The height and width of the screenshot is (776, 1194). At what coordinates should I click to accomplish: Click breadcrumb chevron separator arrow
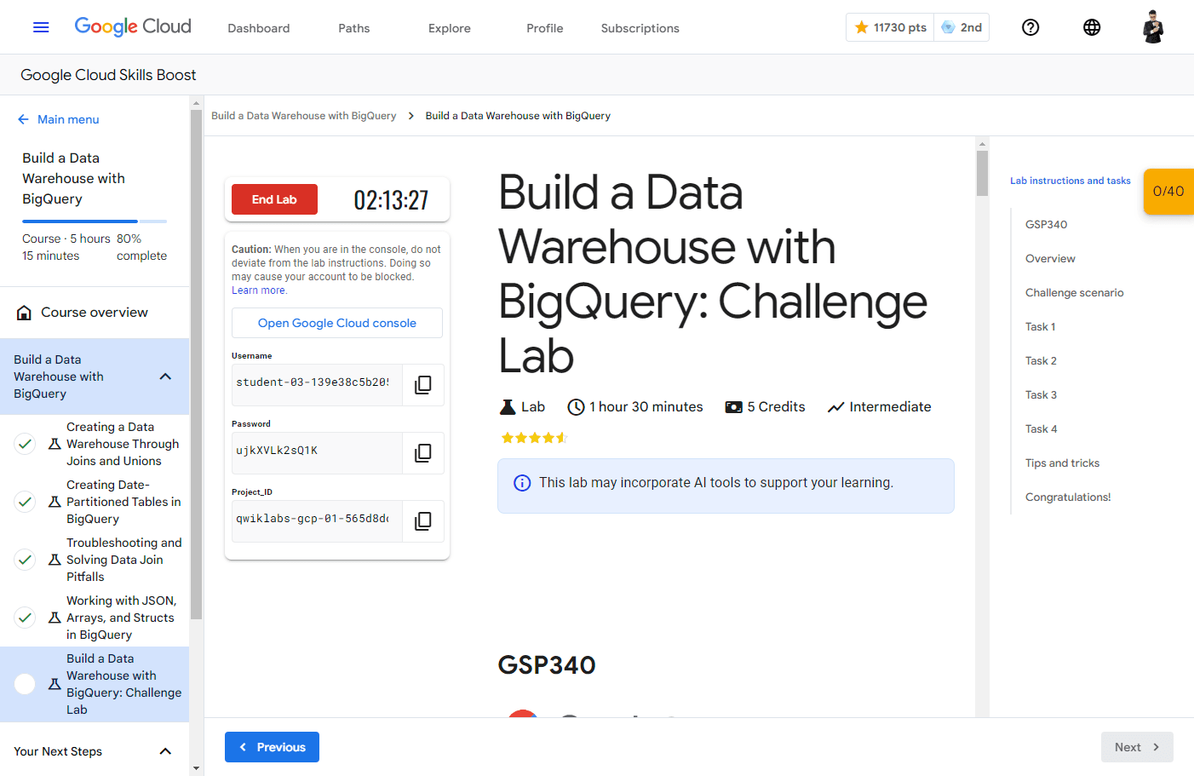[410, 116]
